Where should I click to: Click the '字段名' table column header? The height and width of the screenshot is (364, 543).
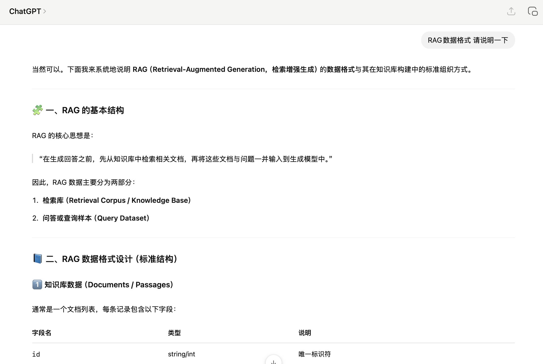(42, 333)
